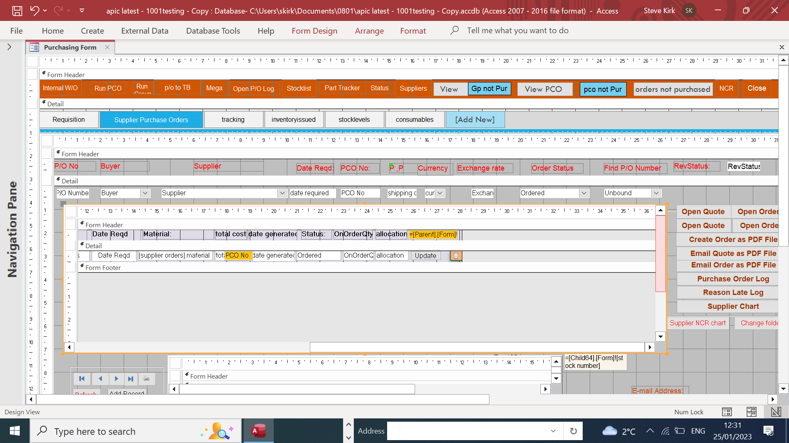Open the notification center icon
The height and width of the screenshot is (443, 789).
pyautogui.click(x=768, y=431)
